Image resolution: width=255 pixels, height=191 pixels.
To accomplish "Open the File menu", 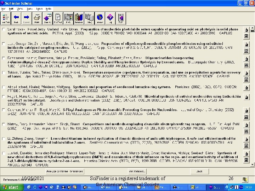I will pos(4,9).
